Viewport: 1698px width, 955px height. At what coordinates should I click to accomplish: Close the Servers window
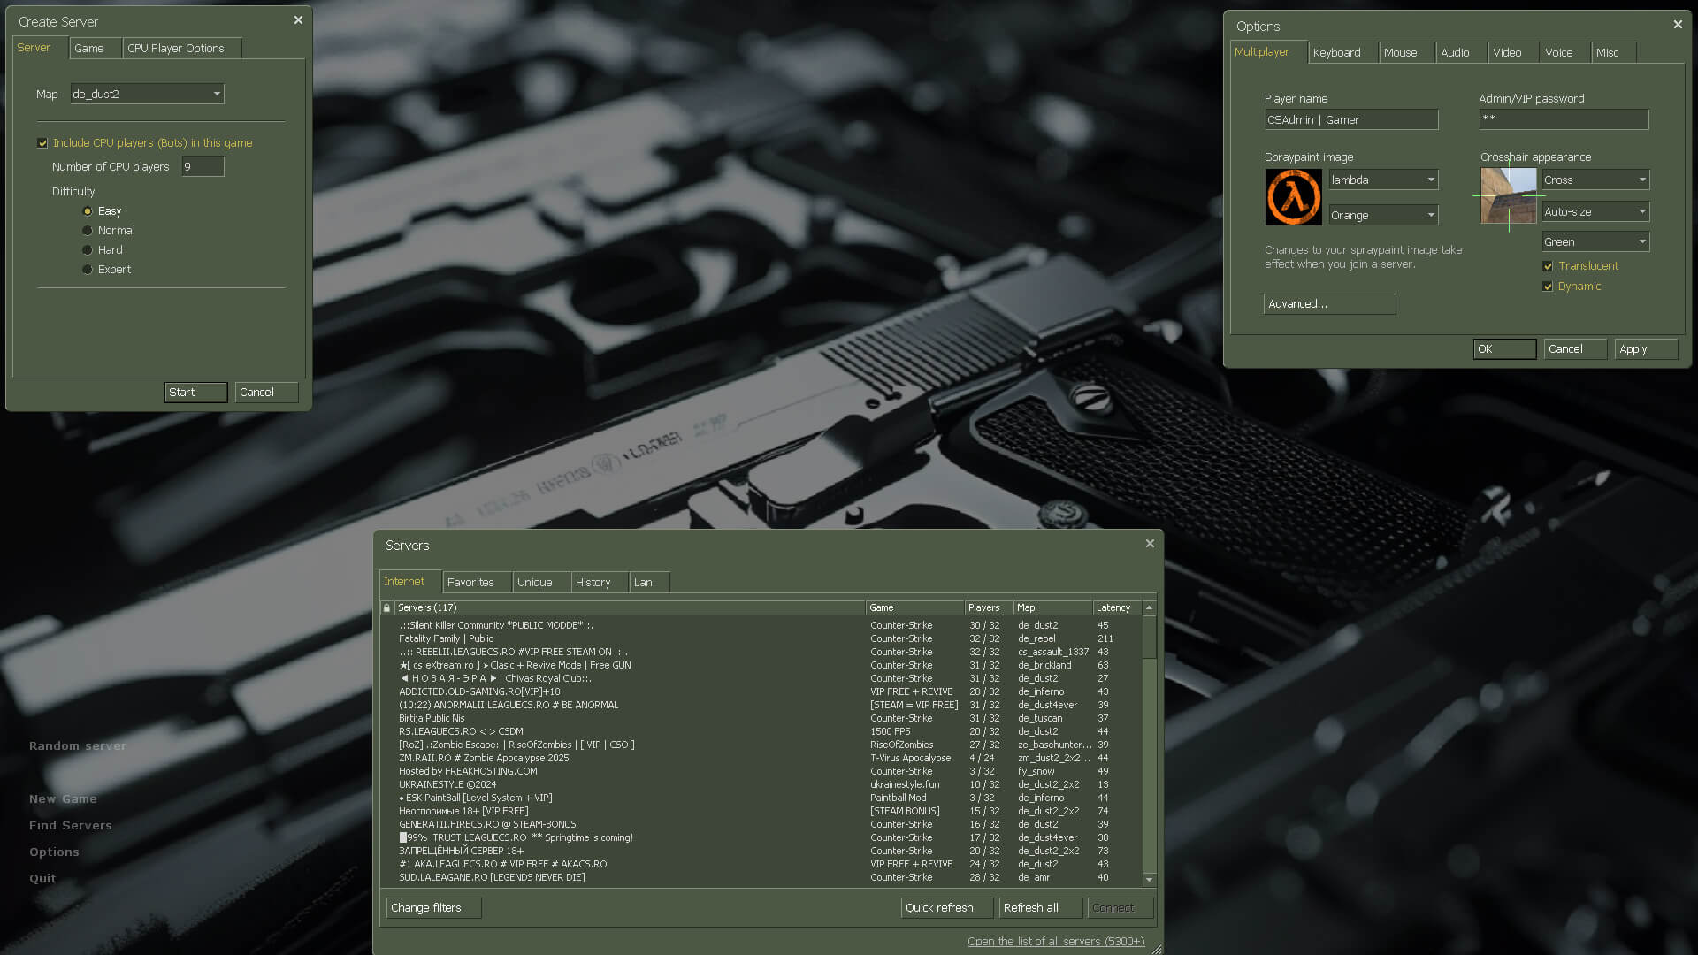(x=1150, y=544)
